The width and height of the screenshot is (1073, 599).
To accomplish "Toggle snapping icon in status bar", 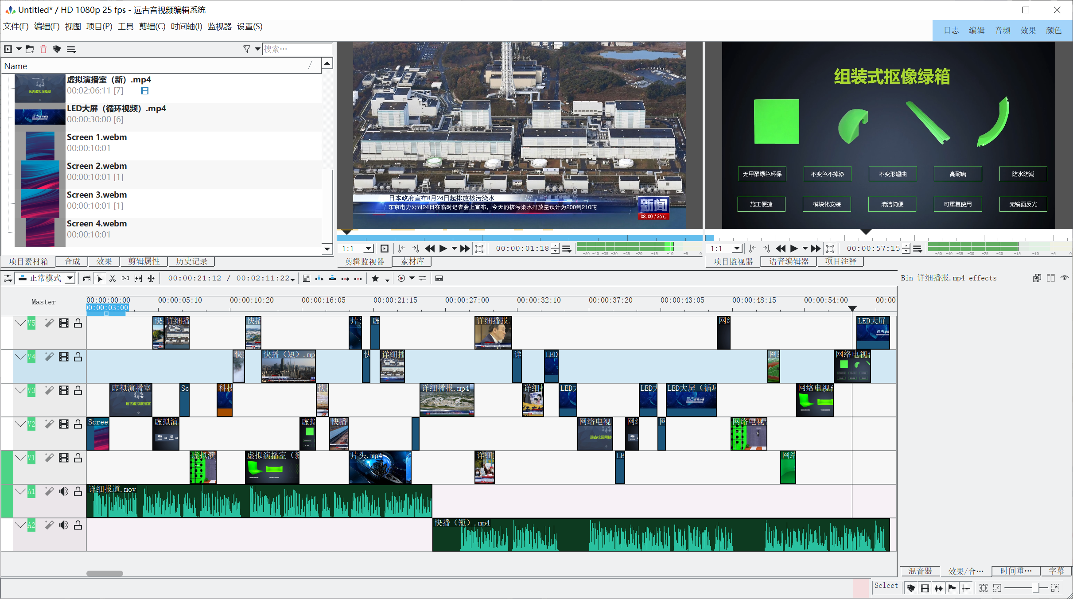I will (x=966, y=588).
